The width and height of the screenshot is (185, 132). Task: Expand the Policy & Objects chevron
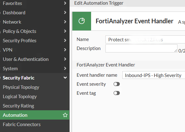(x=65, y=31)
